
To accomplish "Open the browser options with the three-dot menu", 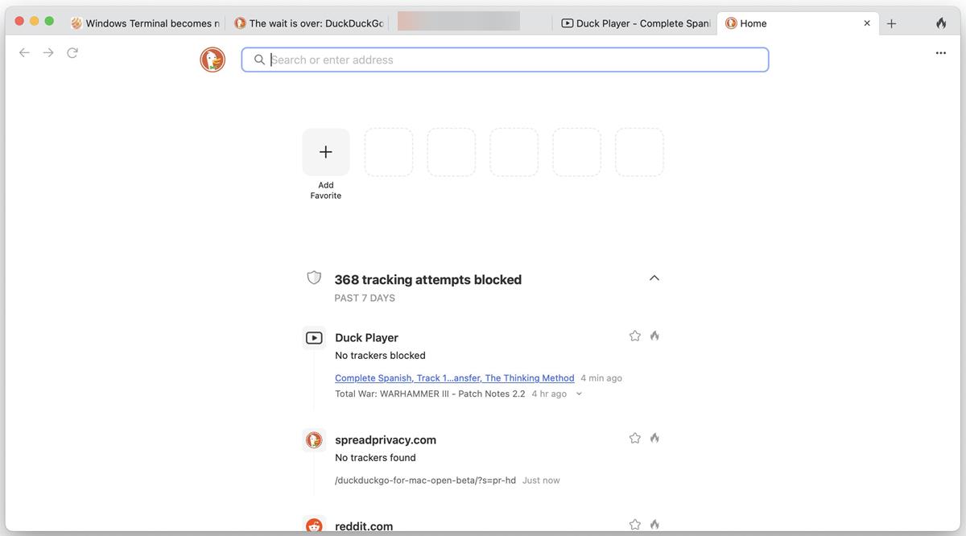I will point(940,52).
